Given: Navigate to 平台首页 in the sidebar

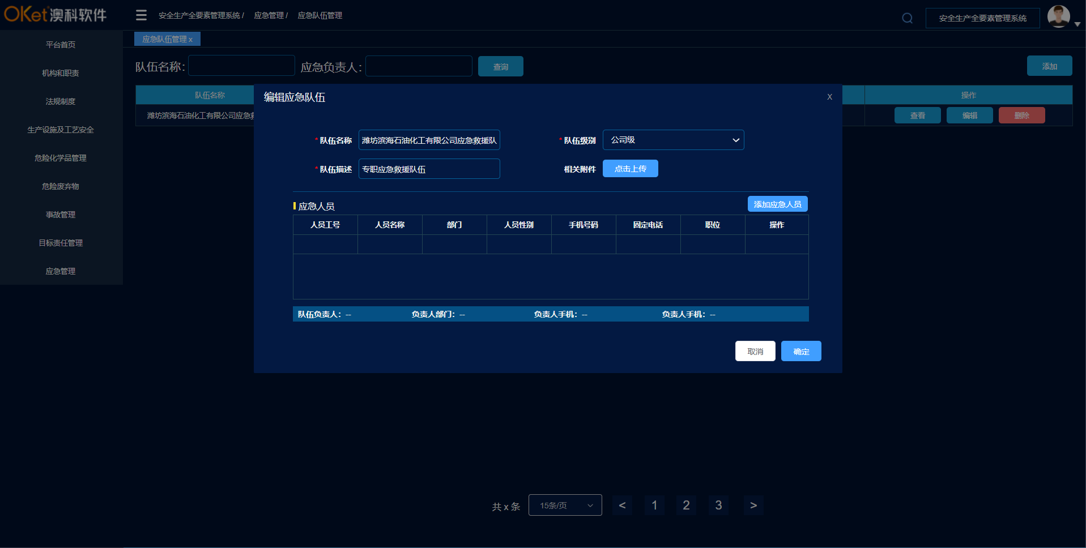Looking at the screenshot, I should point(60,44).
